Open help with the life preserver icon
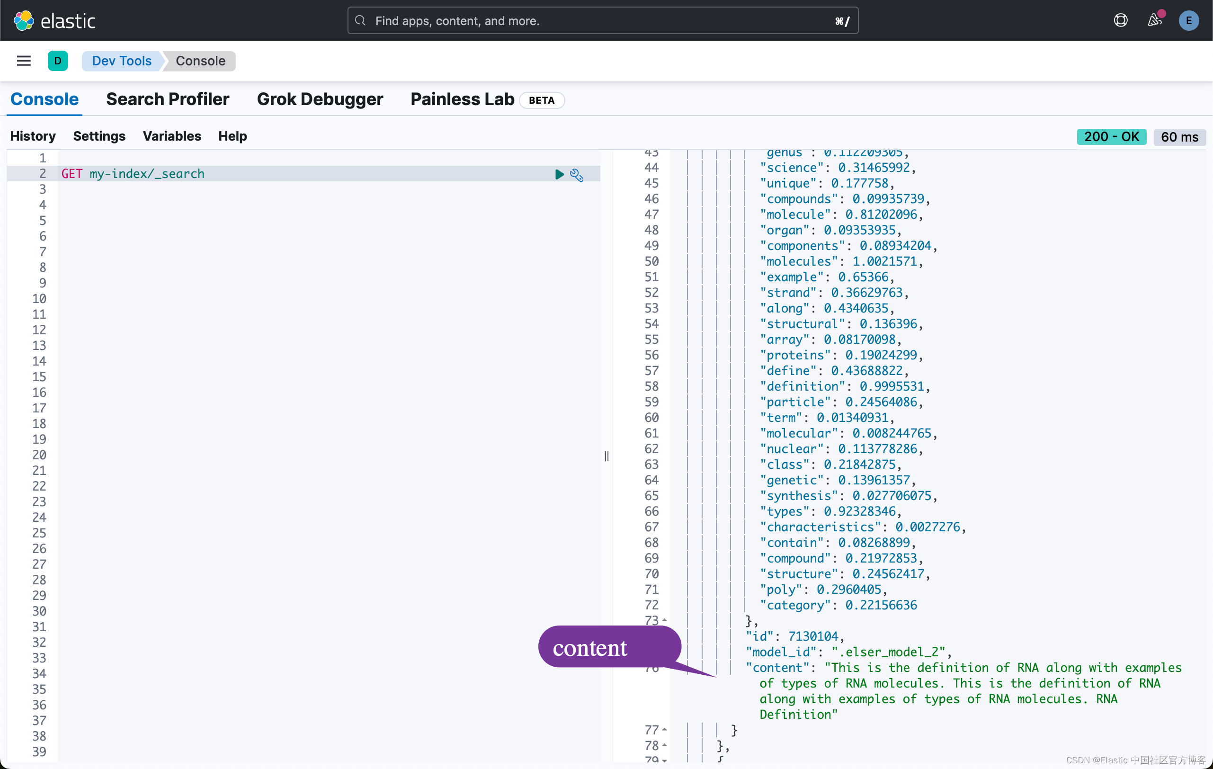This screenshot has width=1213, height=769. coord(1120,20)
